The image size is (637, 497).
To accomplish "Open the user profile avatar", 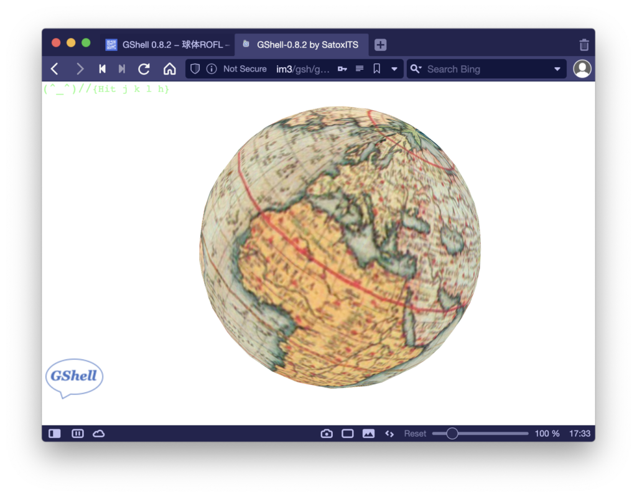I will (582, 69).
